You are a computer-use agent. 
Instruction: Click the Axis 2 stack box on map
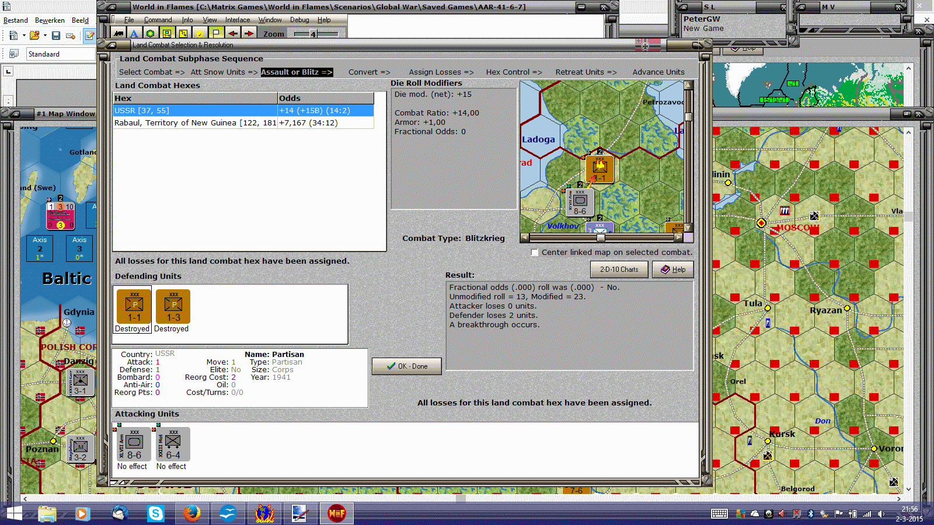click(x=40, y=248)
